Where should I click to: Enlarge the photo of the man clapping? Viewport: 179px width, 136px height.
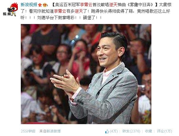pyautogui.click(x=86, y=74)
